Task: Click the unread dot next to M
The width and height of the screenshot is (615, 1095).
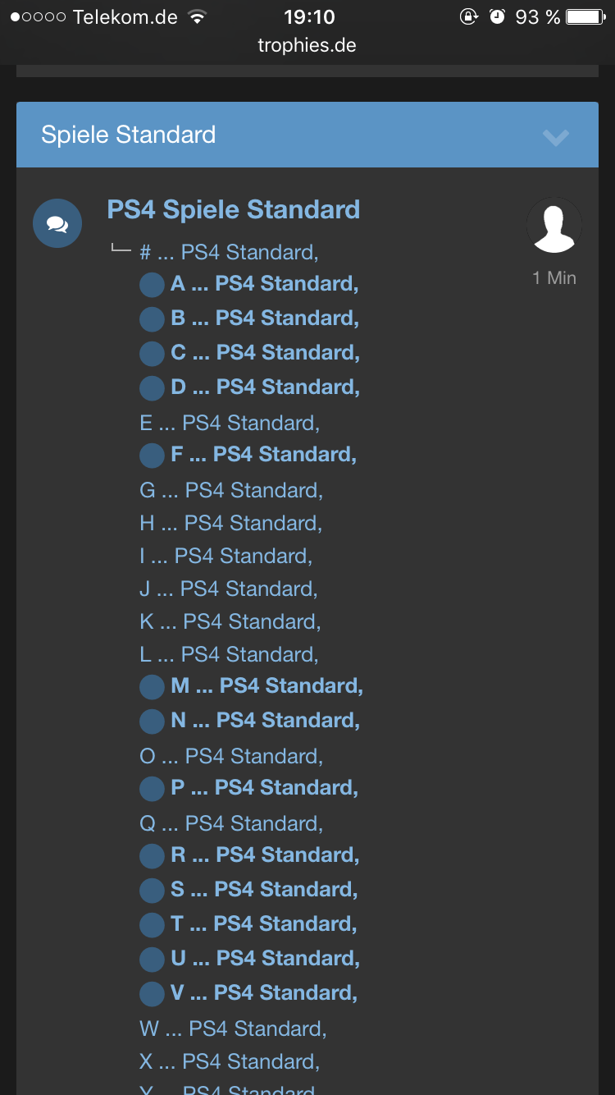Action: tap(152, 687)
